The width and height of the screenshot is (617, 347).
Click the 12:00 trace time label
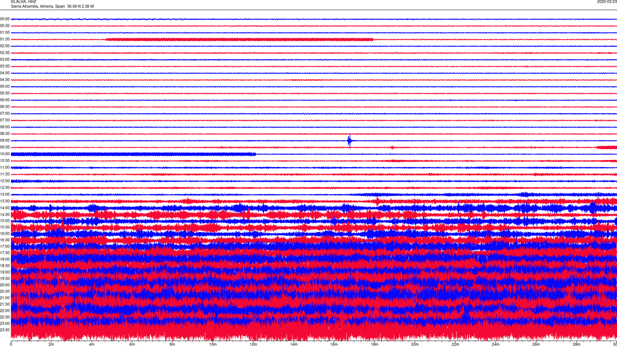(x=4, y=181)
